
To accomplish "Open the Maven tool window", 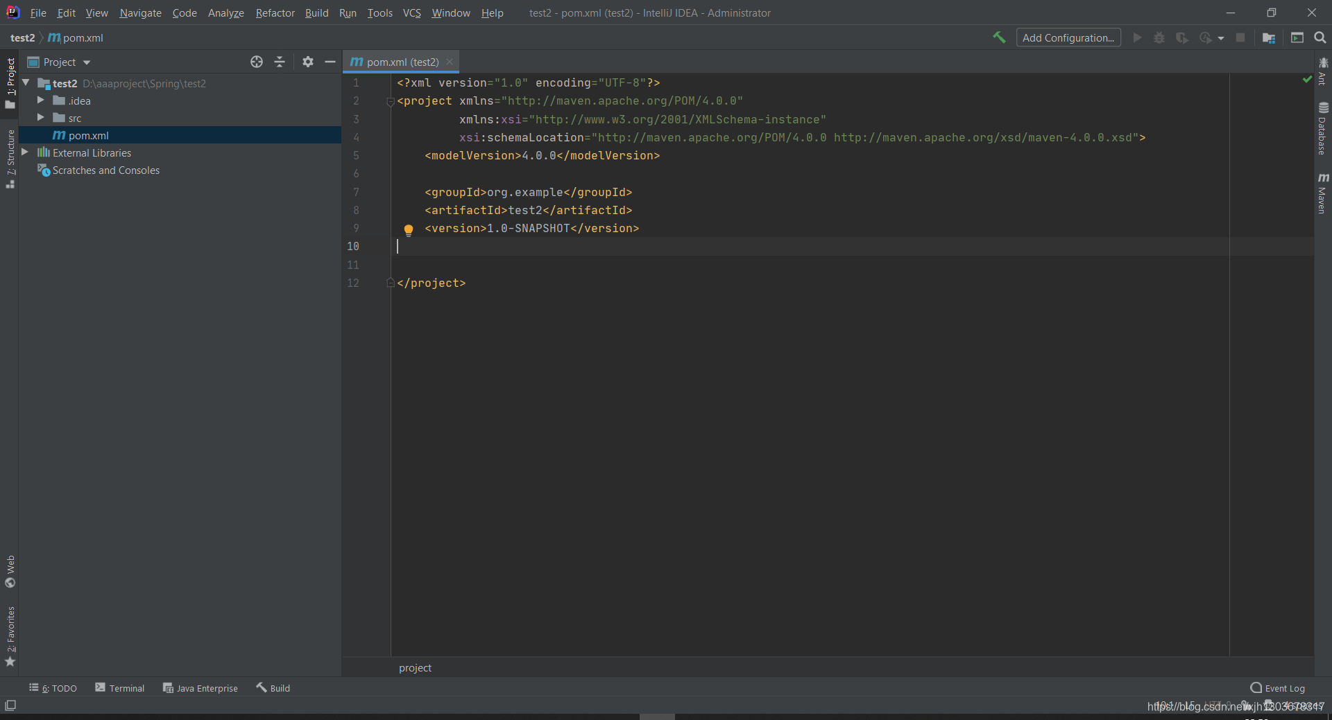I will pos(1323,193).
